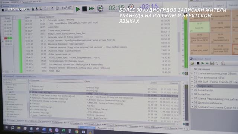Select jingle 08 in the jingle list

(x=214, y=103)
